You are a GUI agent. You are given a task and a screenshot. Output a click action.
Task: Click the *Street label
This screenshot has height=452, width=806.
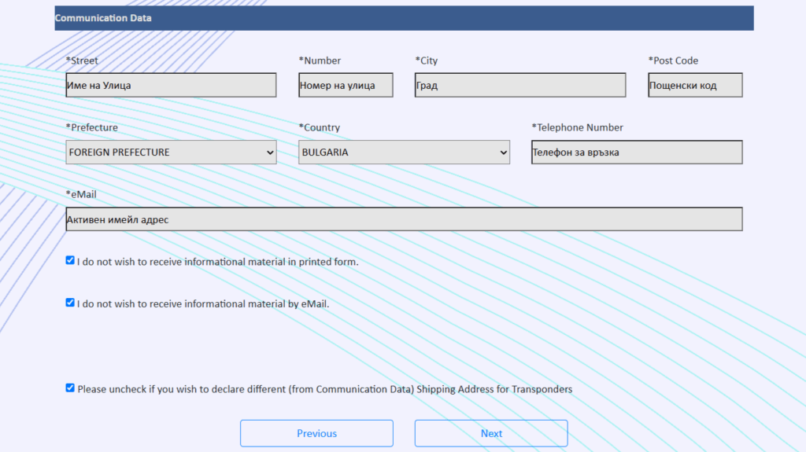(x=82, y=61)
